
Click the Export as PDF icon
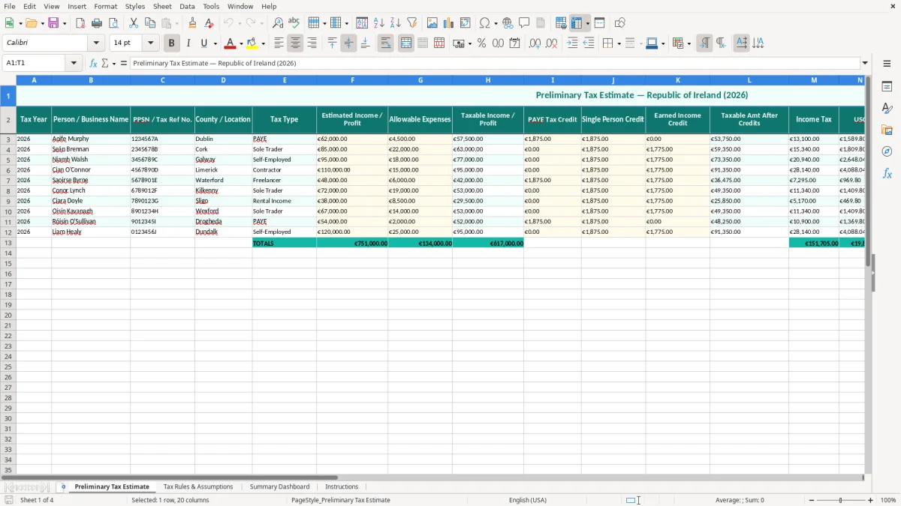(x=80, y=23)
